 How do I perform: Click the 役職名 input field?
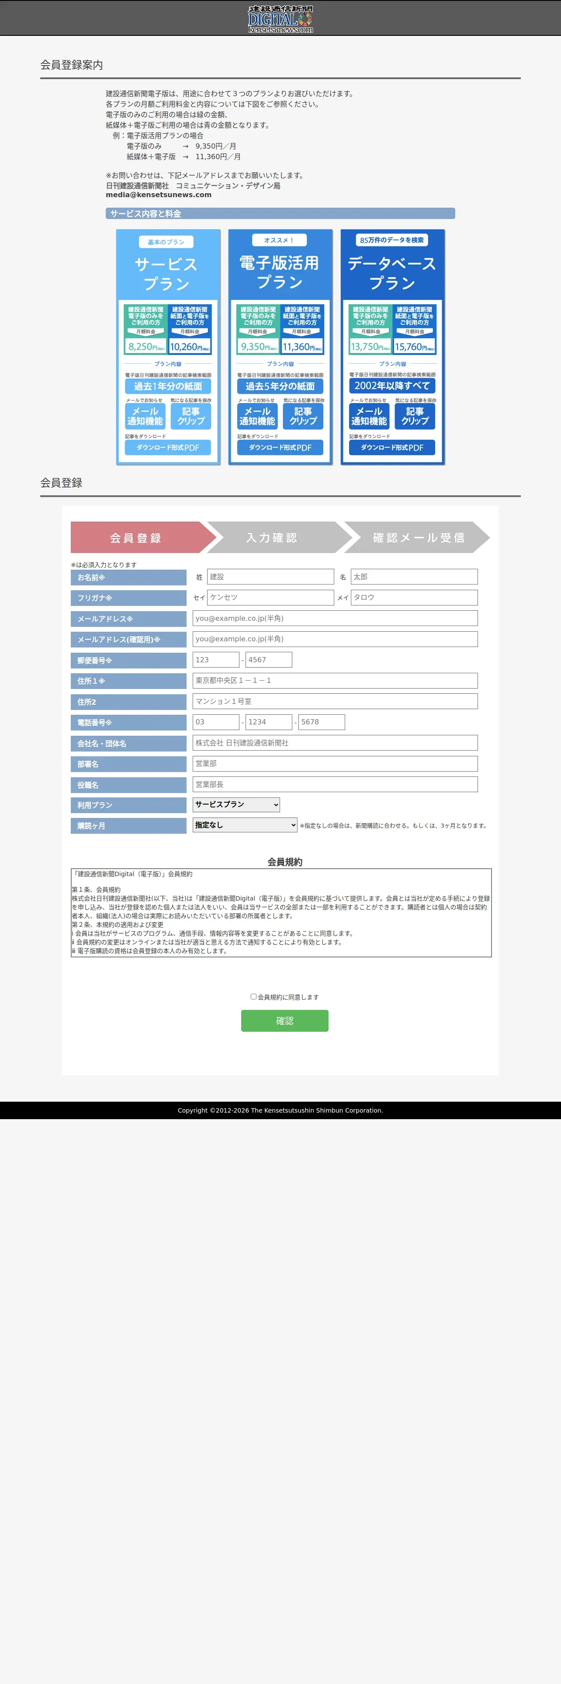coord(335,784)
